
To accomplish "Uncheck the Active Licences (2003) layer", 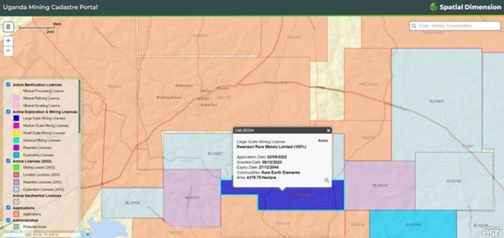I will point(8,161).
